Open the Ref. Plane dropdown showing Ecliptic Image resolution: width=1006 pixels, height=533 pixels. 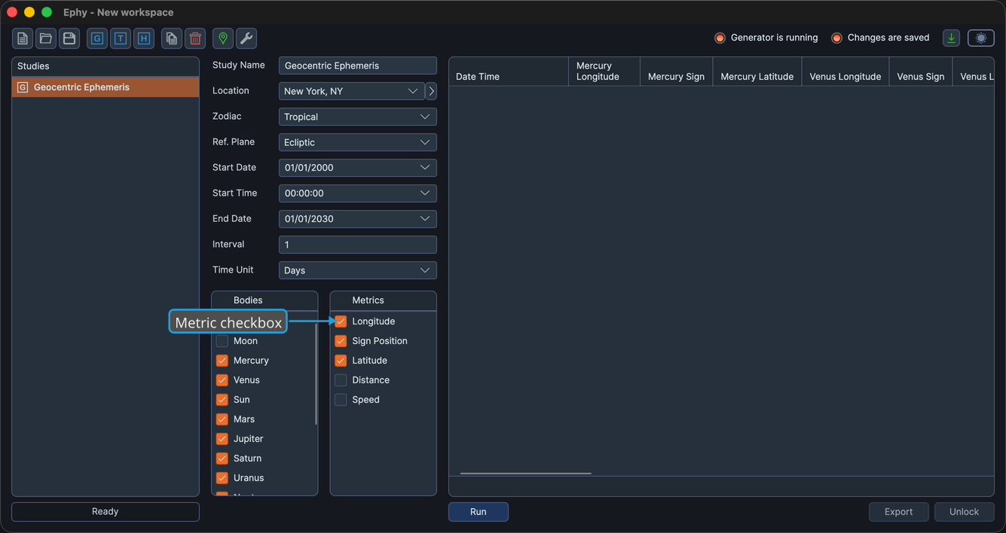point(357,142)
